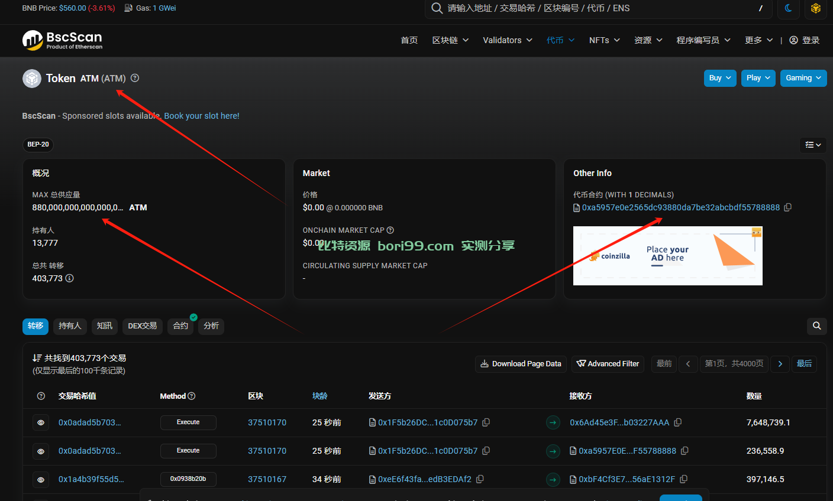The image size is (833, 501).
Task: Toggle dark mode moon icon
Action: (x=789, y=8)
